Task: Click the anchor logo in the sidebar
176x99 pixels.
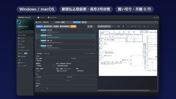Action: coord(20,23)
